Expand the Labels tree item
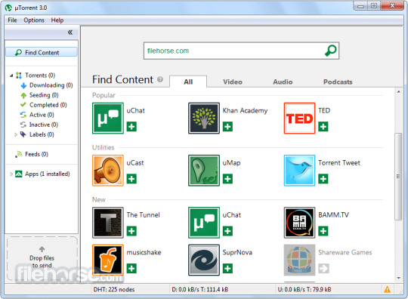This screenshot has height=299, width=408. pos(16,134)
